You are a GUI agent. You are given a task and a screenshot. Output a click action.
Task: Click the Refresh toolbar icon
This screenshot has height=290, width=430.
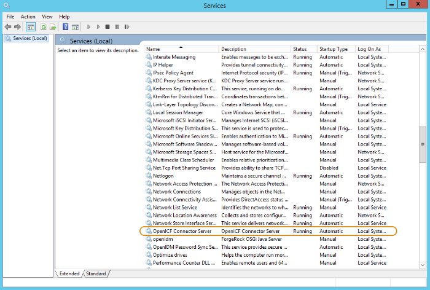(x=44, y=27)
